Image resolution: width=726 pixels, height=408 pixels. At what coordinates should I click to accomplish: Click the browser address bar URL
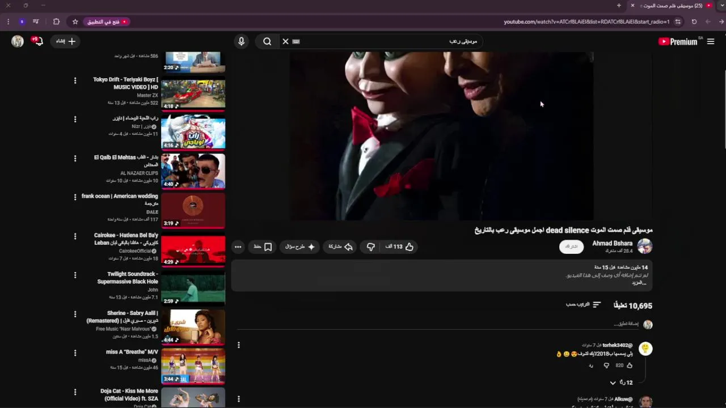pos(586,22)
